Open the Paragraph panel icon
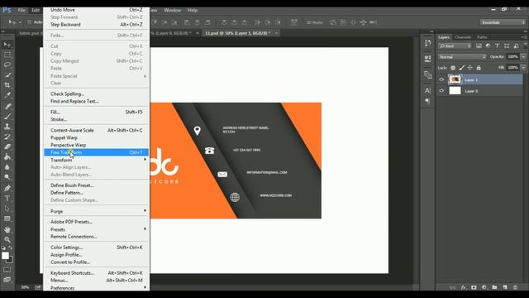Screen dimensions: 529x298 point(427,101)
